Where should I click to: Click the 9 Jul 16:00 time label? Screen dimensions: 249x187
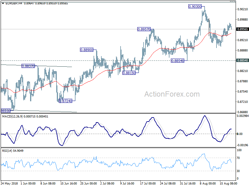tap(127, 184)
